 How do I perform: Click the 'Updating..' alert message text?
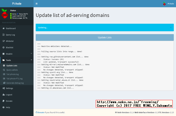pos(43,28)
